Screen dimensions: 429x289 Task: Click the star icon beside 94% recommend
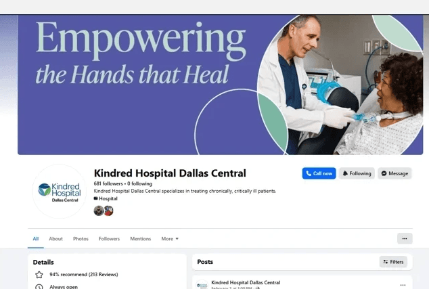tap(39, 275)
